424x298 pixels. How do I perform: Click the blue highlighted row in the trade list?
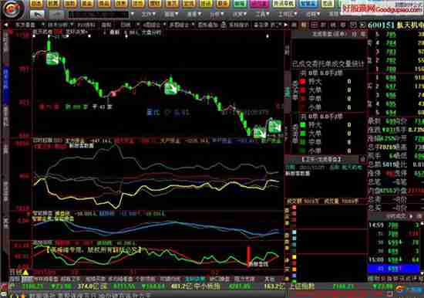click(393, 269)
